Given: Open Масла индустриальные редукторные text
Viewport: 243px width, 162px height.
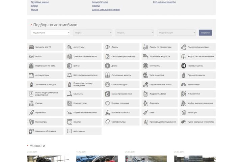Looking at the screenshot, I should coord(47,93).
